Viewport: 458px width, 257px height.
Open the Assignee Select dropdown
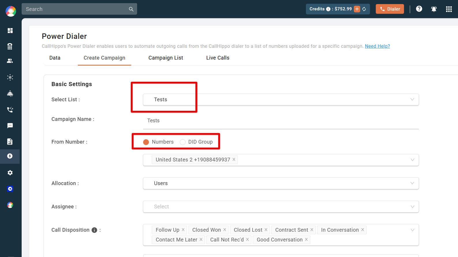coord(281,207)
